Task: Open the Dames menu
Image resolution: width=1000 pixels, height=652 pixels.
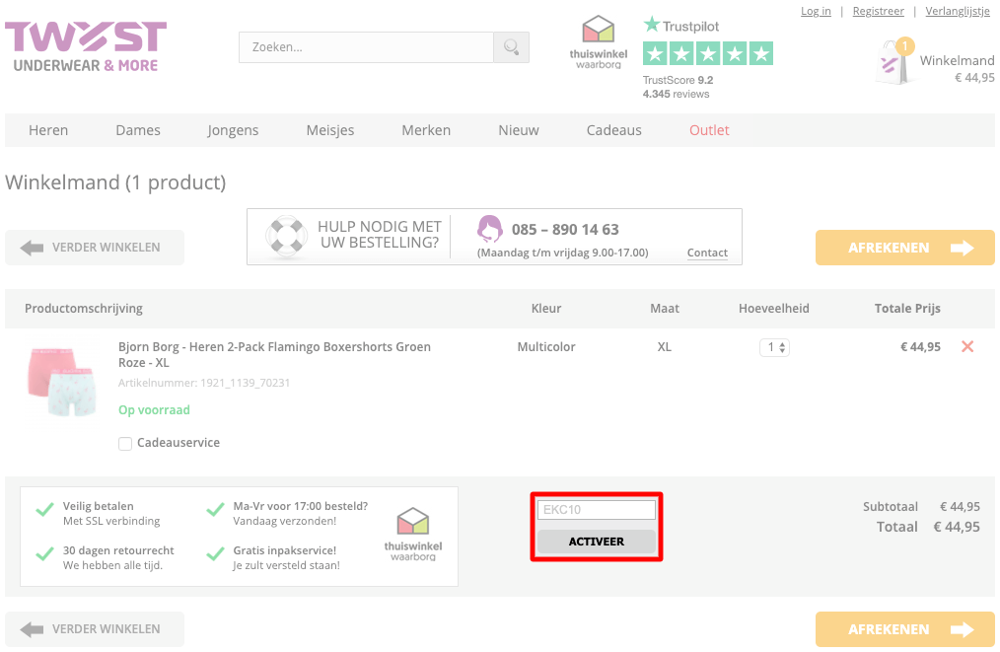Action: [x=138, y=130]
